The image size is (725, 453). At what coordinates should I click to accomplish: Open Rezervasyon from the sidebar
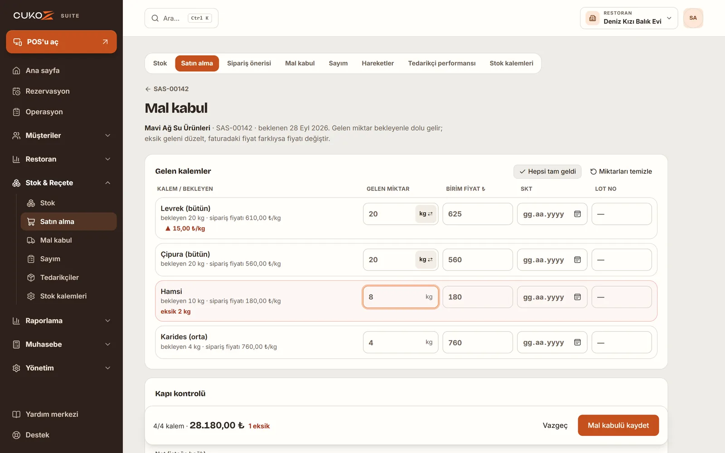click(61, 91)
